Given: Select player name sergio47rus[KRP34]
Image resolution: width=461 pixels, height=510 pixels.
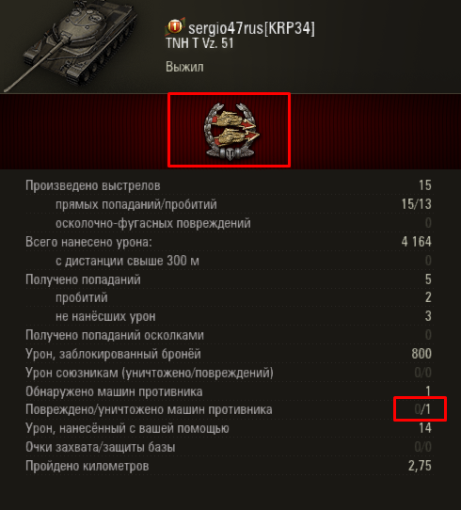Looking at the screenshot, I should [251, 28].
